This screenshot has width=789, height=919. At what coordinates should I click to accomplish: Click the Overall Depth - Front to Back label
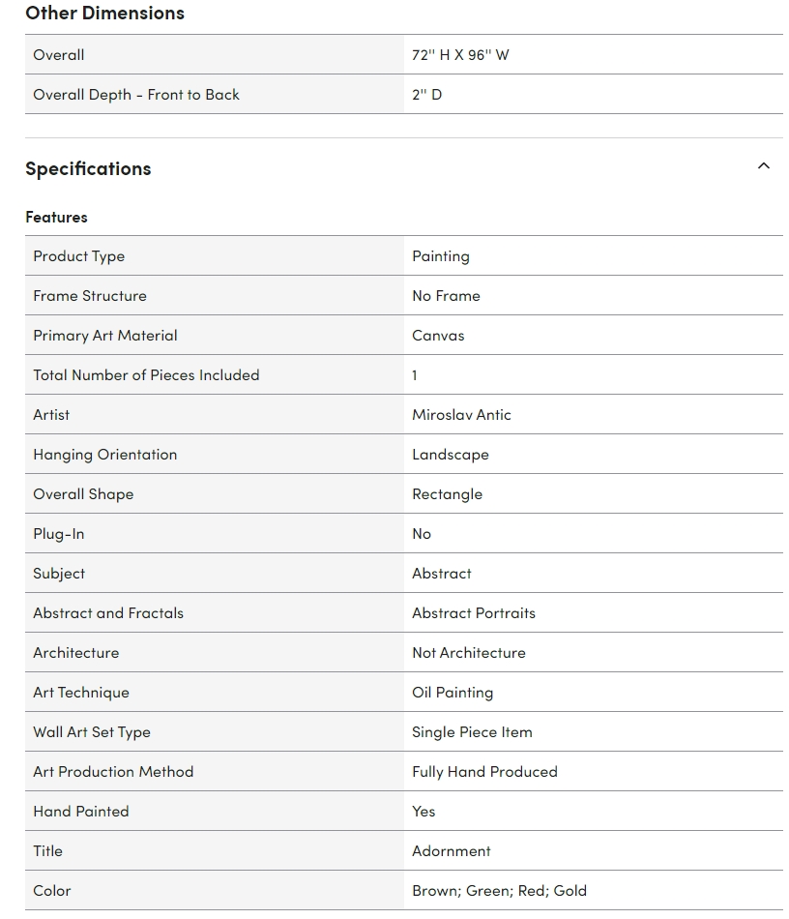tap(136, 95)
